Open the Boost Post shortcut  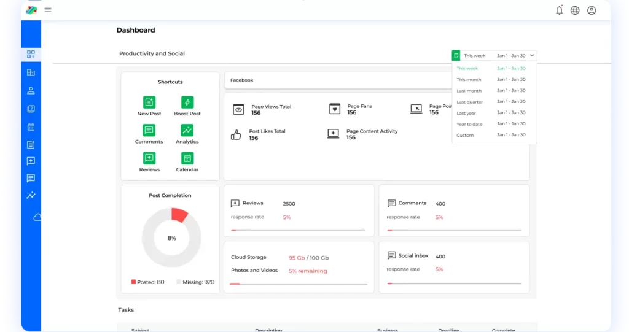tap(187, 102)
